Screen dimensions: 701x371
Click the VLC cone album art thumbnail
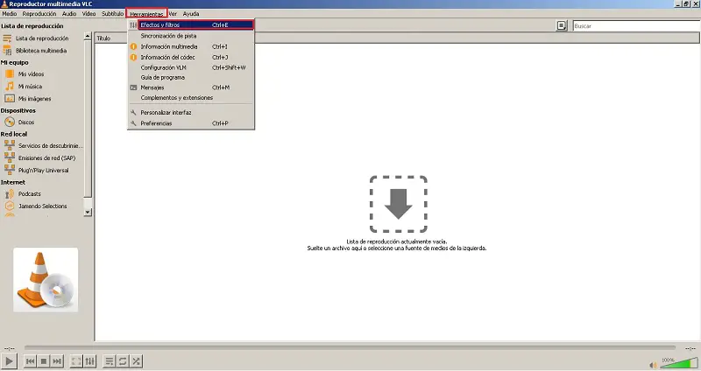click(46, 280)
